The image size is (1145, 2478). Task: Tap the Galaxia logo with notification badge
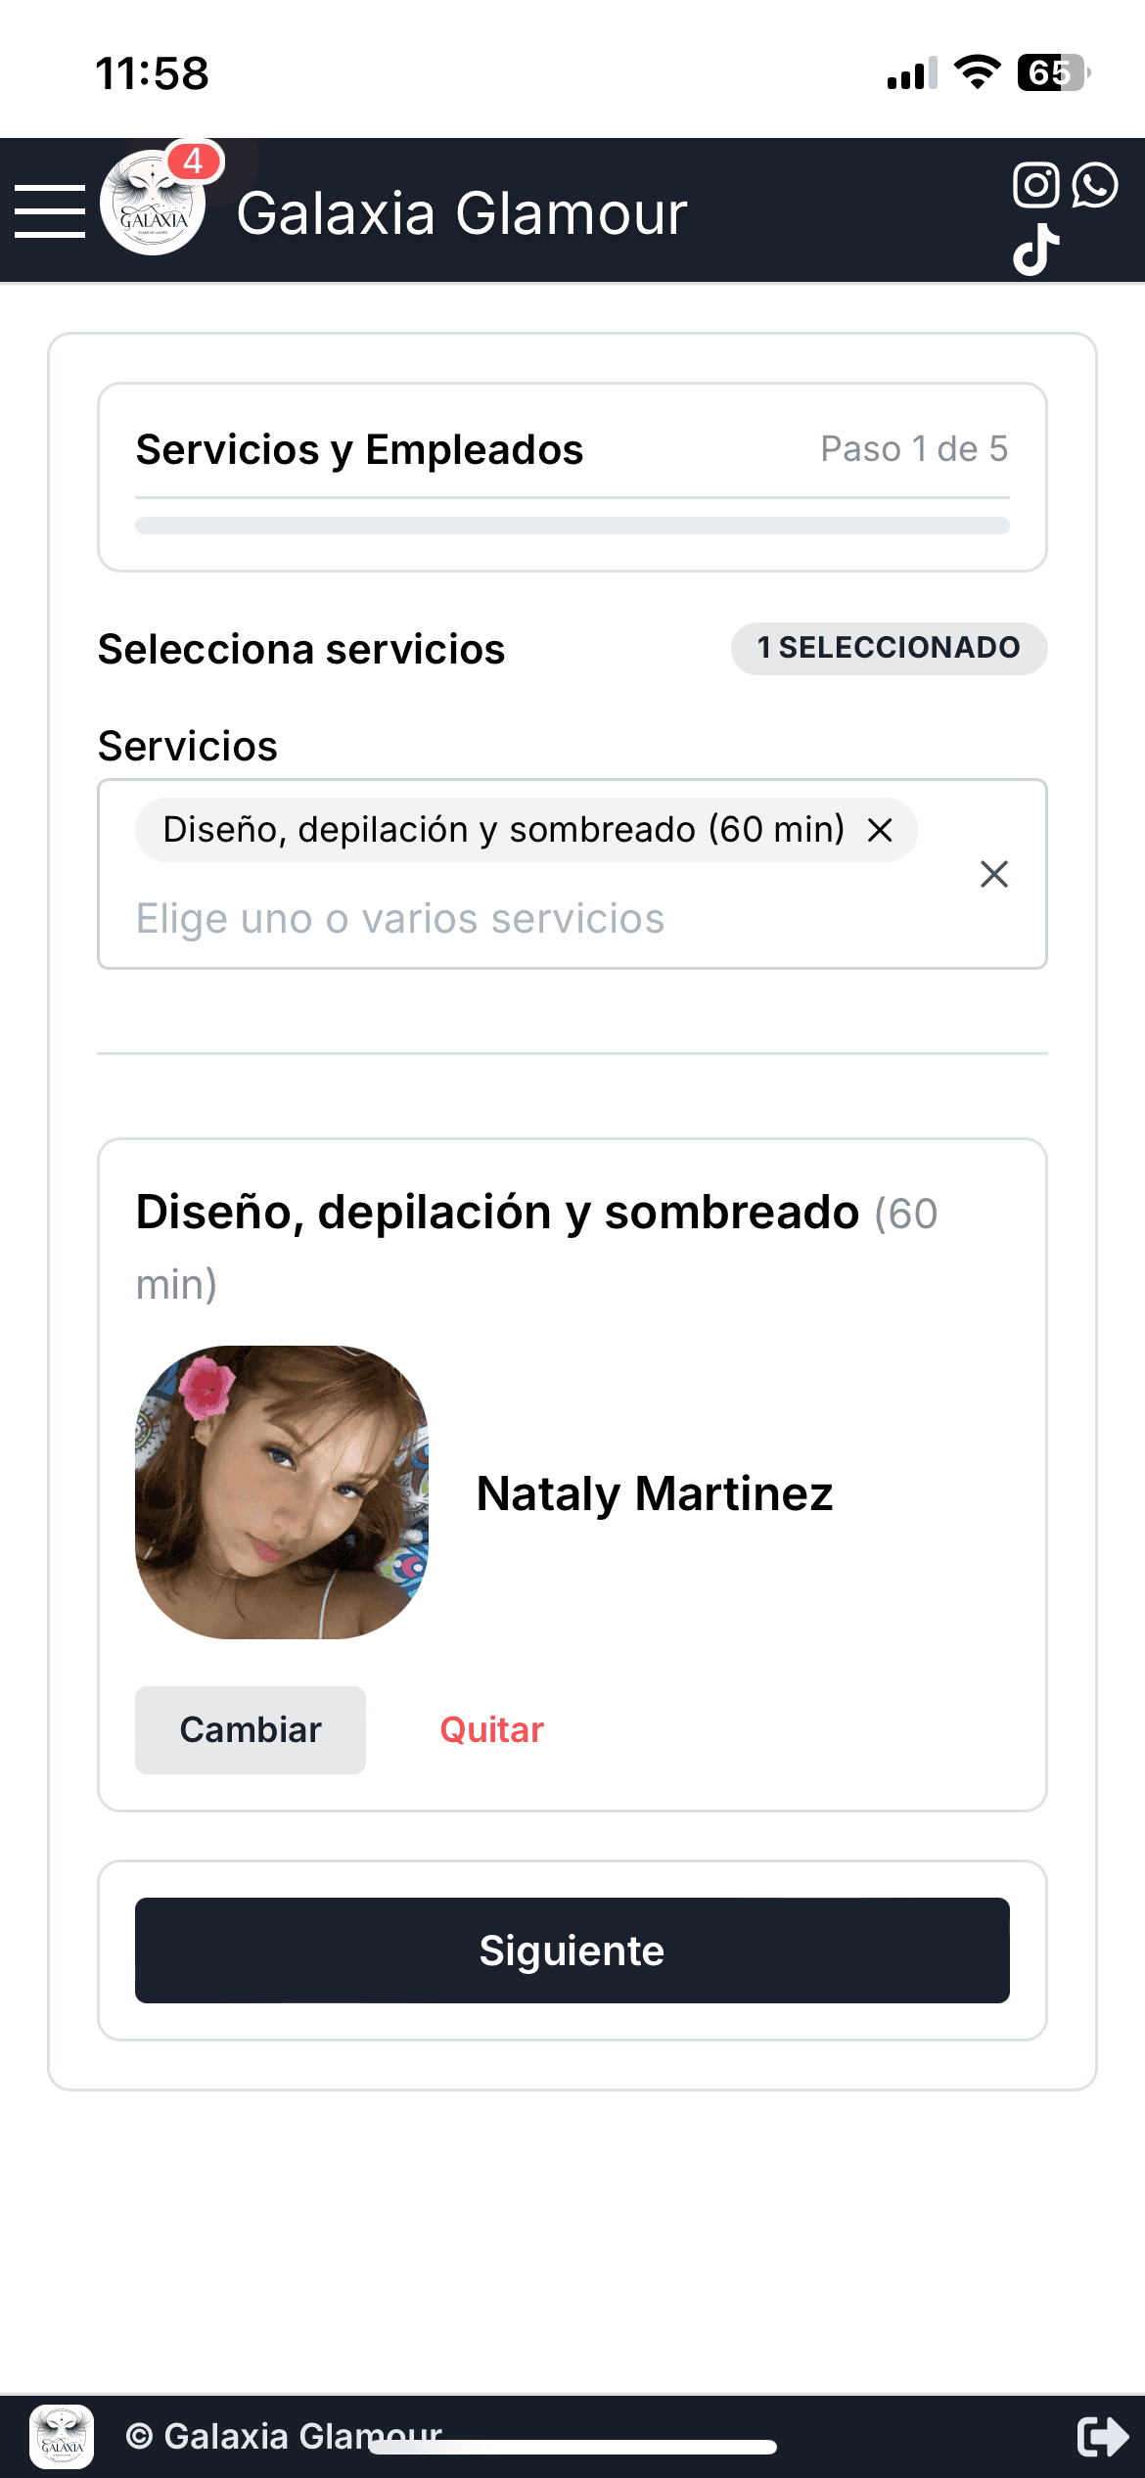154,204
